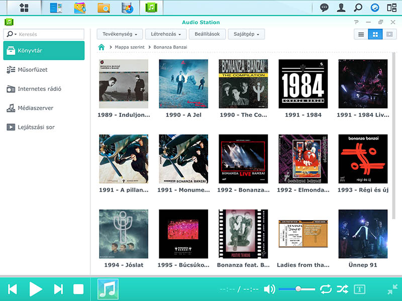Toggle shuffle playback

coord(342,289)
